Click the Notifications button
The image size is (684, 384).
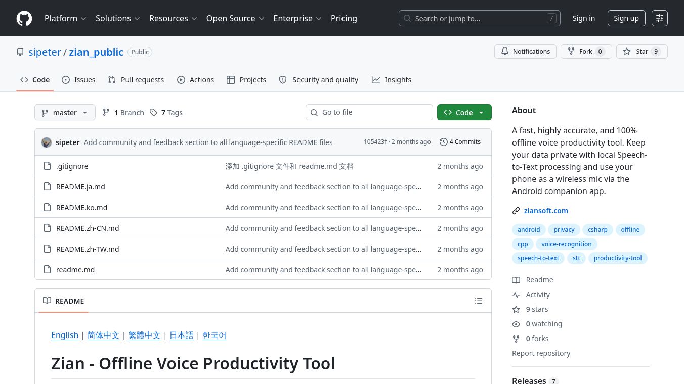(x=526, y=51)
